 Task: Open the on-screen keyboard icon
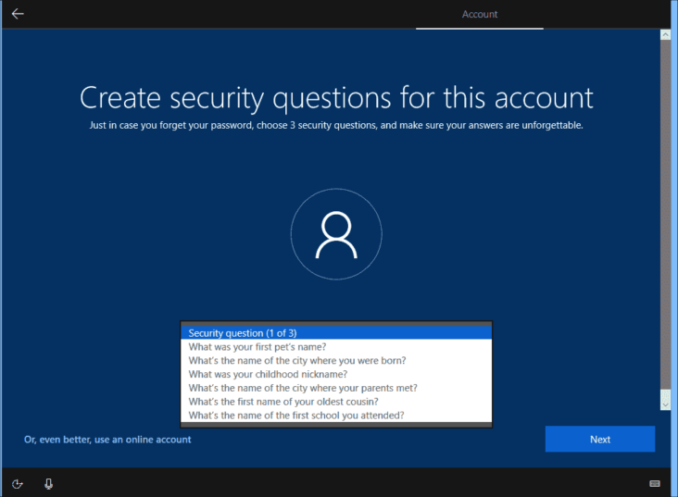tap(655, 483)
